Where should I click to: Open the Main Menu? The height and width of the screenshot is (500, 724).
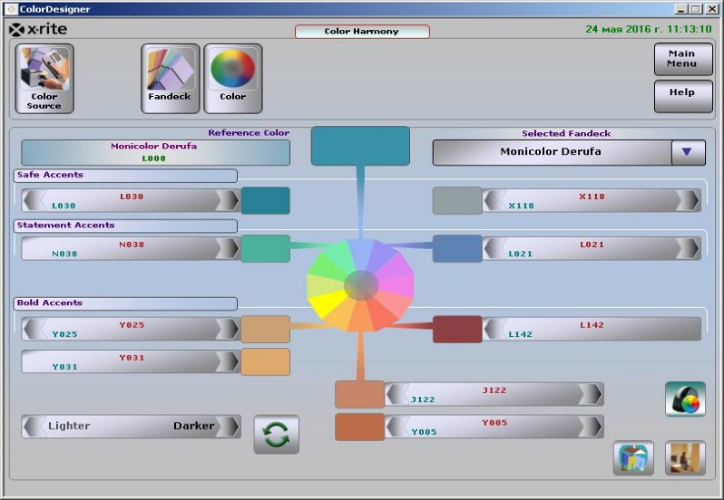(681, 60)
